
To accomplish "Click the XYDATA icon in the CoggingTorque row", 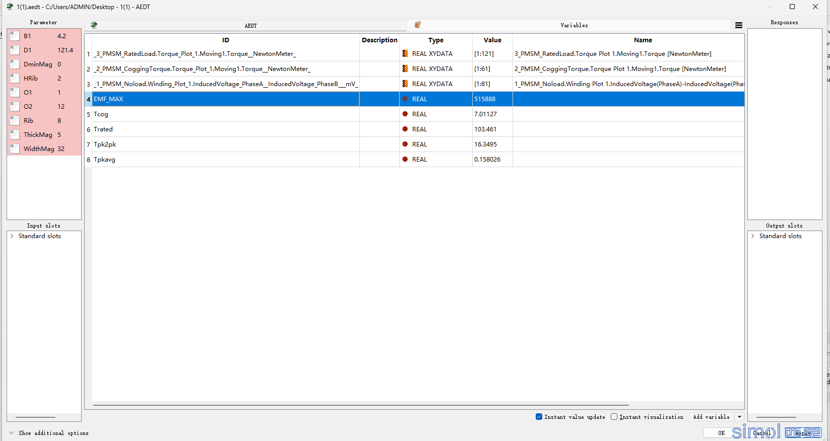I will pos(405,68).
